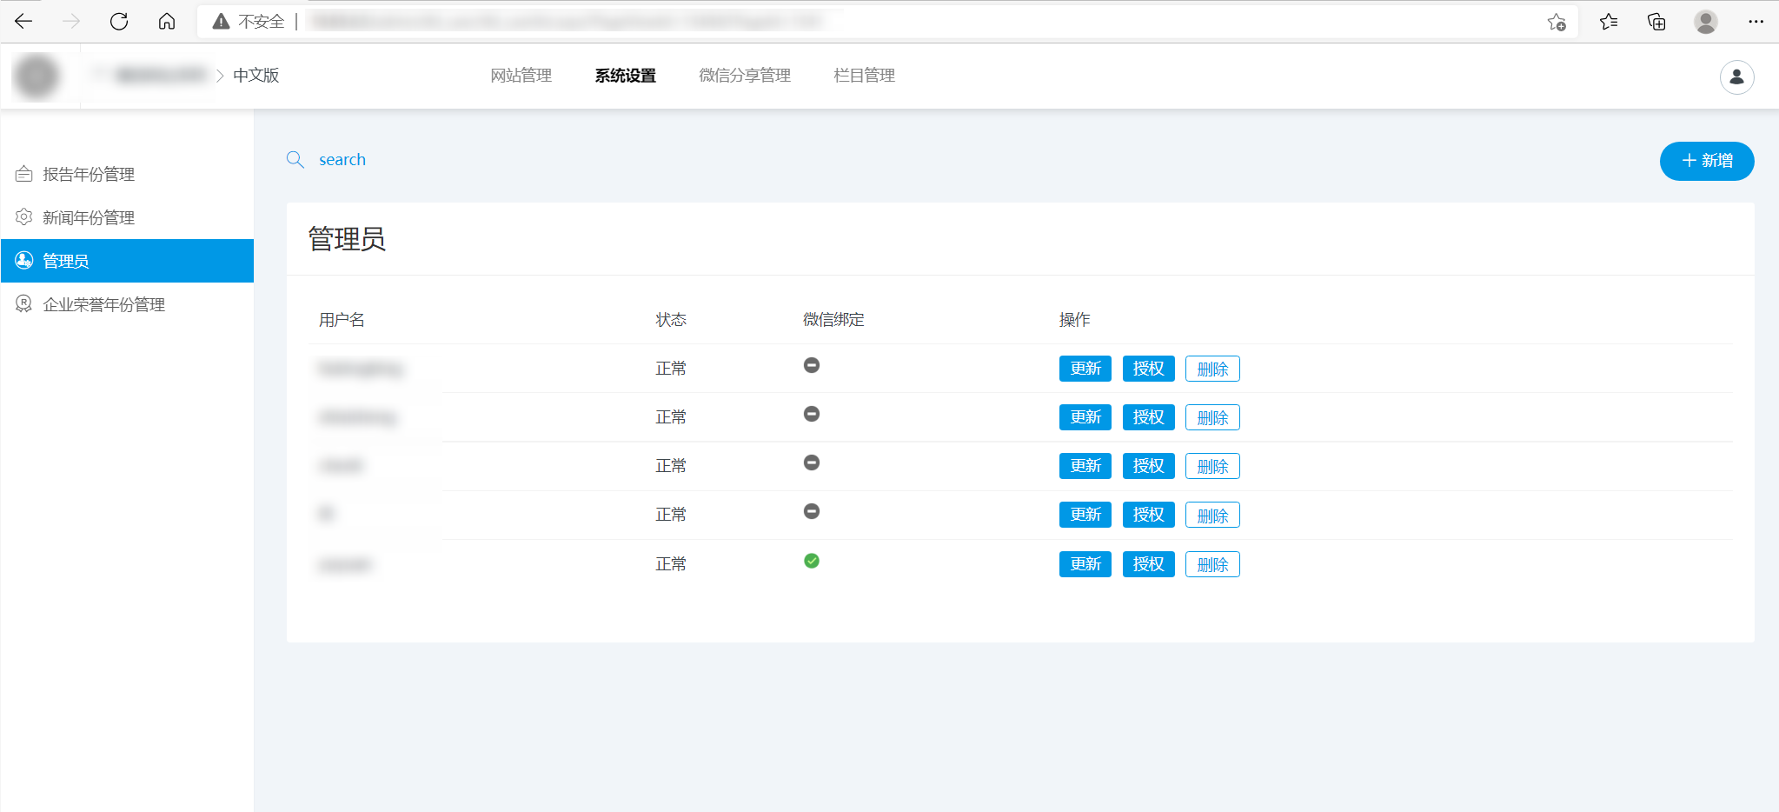1779x812 pixels.
Task: Add page to favorites star icon
Action: coord(1557,22)
